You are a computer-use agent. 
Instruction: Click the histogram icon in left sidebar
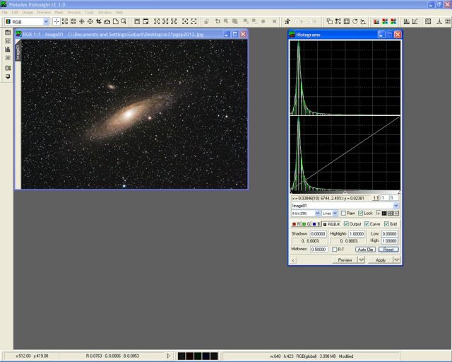tap(8, 49)
